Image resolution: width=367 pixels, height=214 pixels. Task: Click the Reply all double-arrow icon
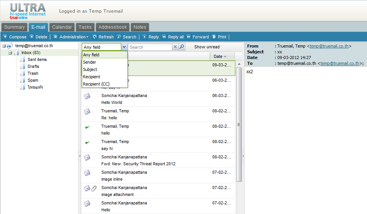(164, 37)
